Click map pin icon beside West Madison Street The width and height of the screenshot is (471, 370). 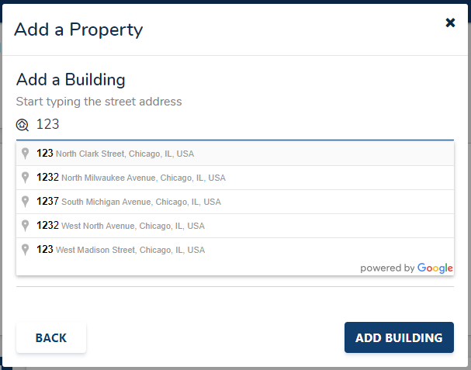(26, 250)
